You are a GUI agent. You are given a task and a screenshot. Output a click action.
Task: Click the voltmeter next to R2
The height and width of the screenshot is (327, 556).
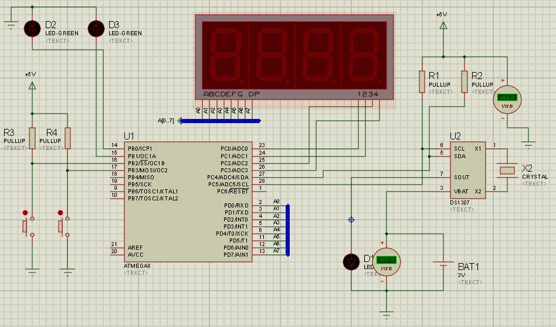pyautogui.click(x=507, y=98)
